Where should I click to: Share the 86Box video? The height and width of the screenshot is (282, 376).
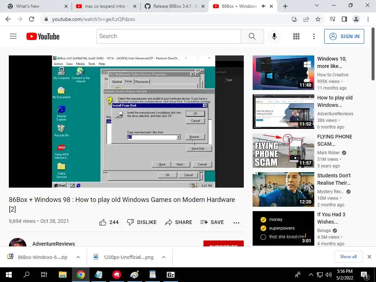pyautogui.click(x=179, y=222)
